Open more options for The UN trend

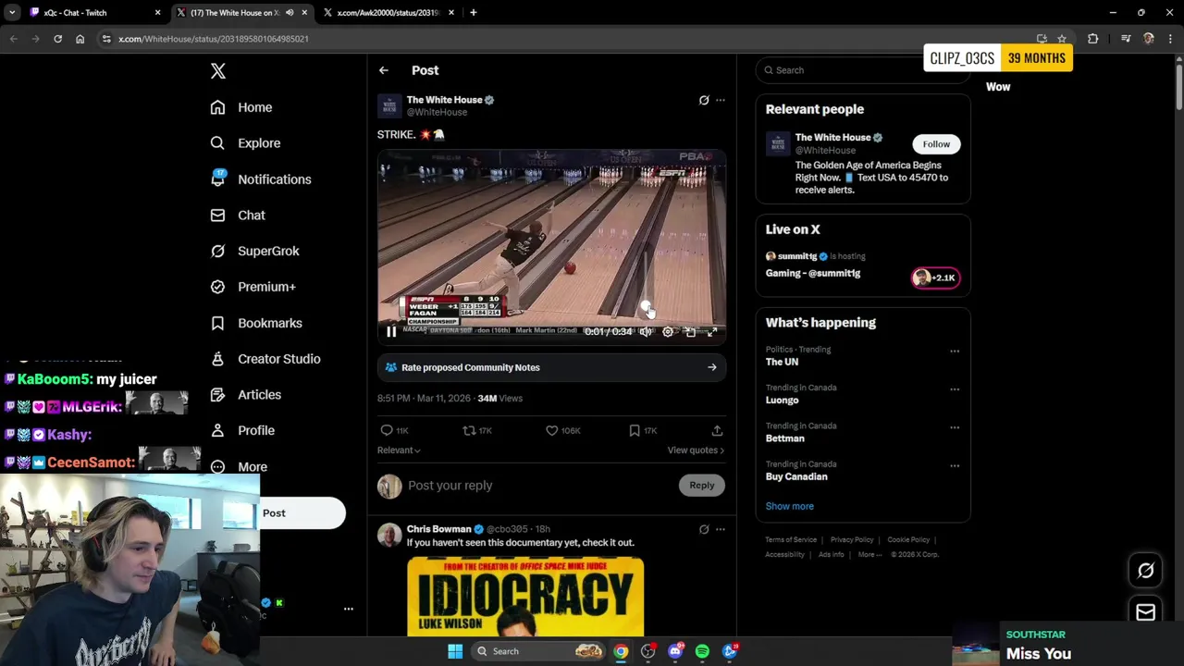pos(955,351)
